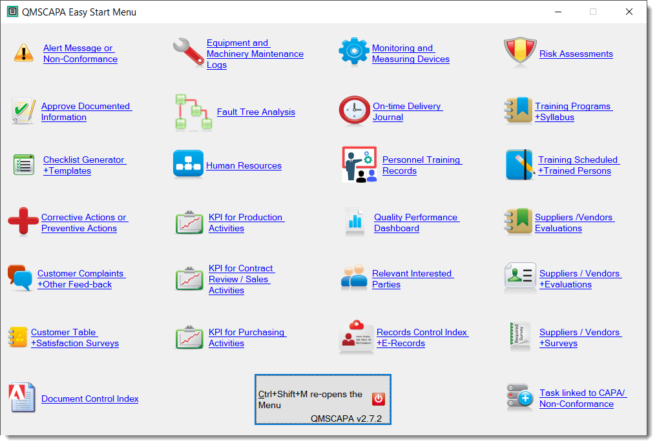Click the shield icon for Risk Assessments
Viewport: 657px width, 445px height.
(519, 52)
